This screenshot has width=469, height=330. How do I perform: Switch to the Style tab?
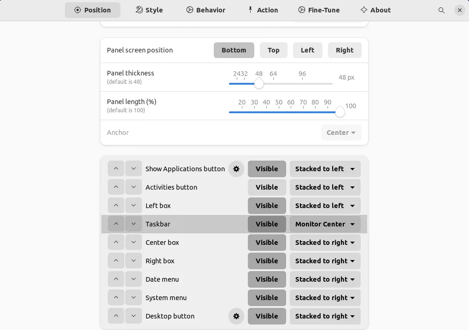point(149,10)
